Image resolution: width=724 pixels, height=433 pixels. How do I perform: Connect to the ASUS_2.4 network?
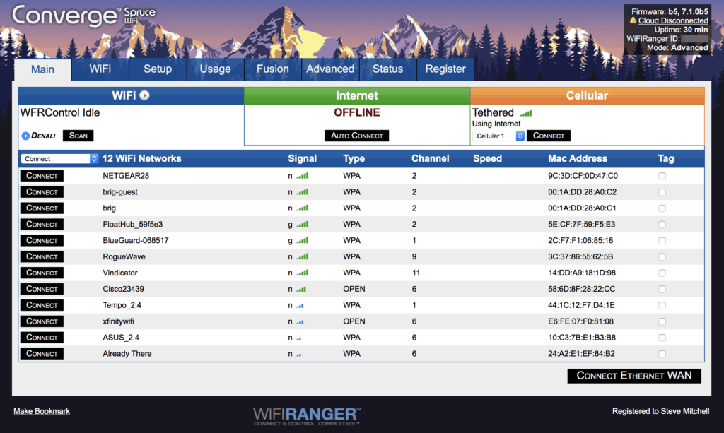42,337
